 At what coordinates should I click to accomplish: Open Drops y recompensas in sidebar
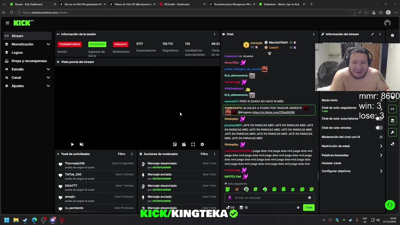(x=27, y=61)
